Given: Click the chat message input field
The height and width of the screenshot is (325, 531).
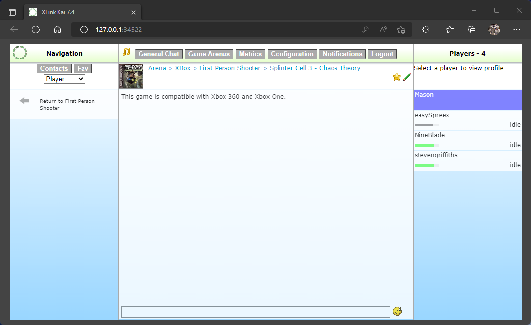Looking at the screenshot, I should coord(255,312).
